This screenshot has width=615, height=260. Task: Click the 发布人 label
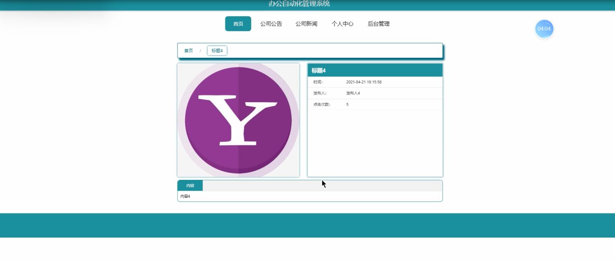[320, 93]
